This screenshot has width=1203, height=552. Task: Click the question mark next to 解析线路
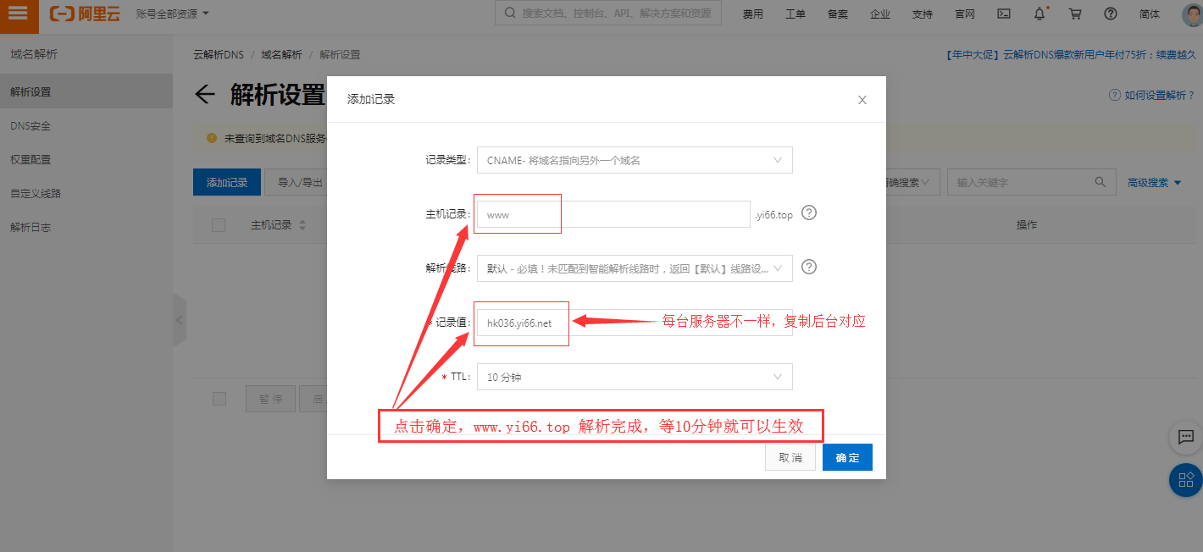808,267
